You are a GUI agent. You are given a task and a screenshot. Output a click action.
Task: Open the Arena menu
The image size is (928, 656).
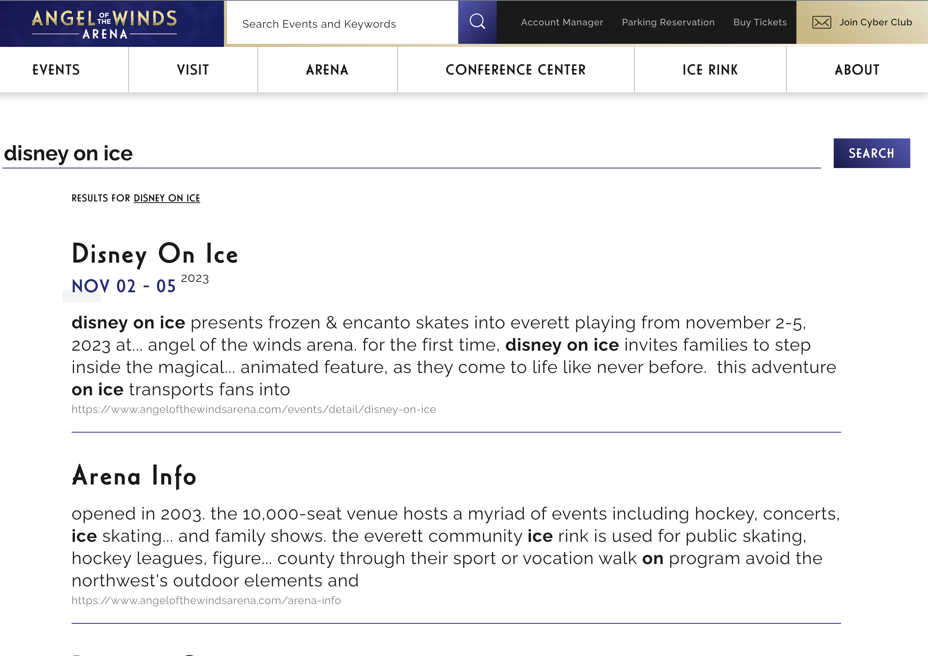[327, 70]
